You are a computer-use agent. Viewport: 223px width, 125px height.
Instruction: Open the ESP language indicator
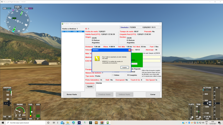coord(207,123)
